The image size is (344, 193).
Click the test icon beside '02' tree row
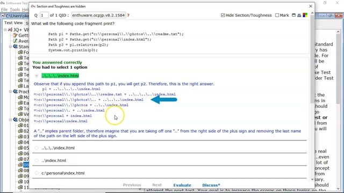coord(20,131)
